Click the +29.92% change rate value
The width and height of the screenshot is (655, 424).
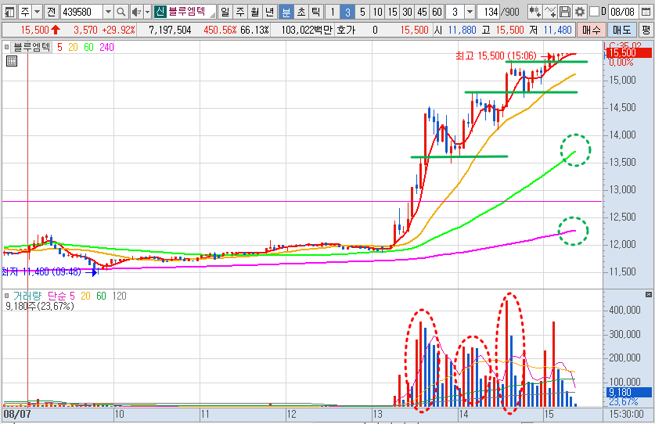tap(118, 30)
